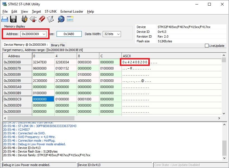Click the SWD Frequency = 4,0 MHz log line
This screenshot has height=168, width=229.
(x=29, y=137)
